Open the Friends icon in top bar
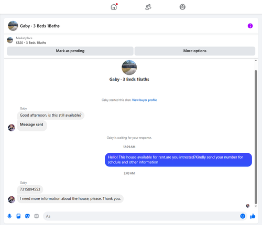262x225 pixels. (148, 7)
